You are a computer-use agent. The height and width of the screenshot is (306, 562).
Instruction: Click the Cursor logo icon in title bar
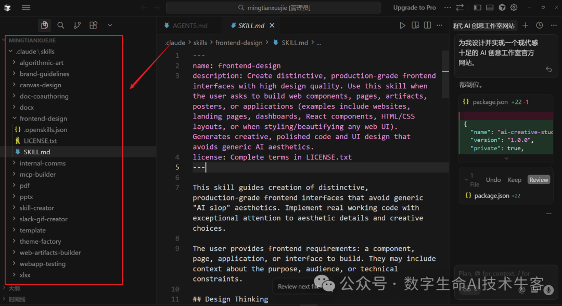(7, 7)
